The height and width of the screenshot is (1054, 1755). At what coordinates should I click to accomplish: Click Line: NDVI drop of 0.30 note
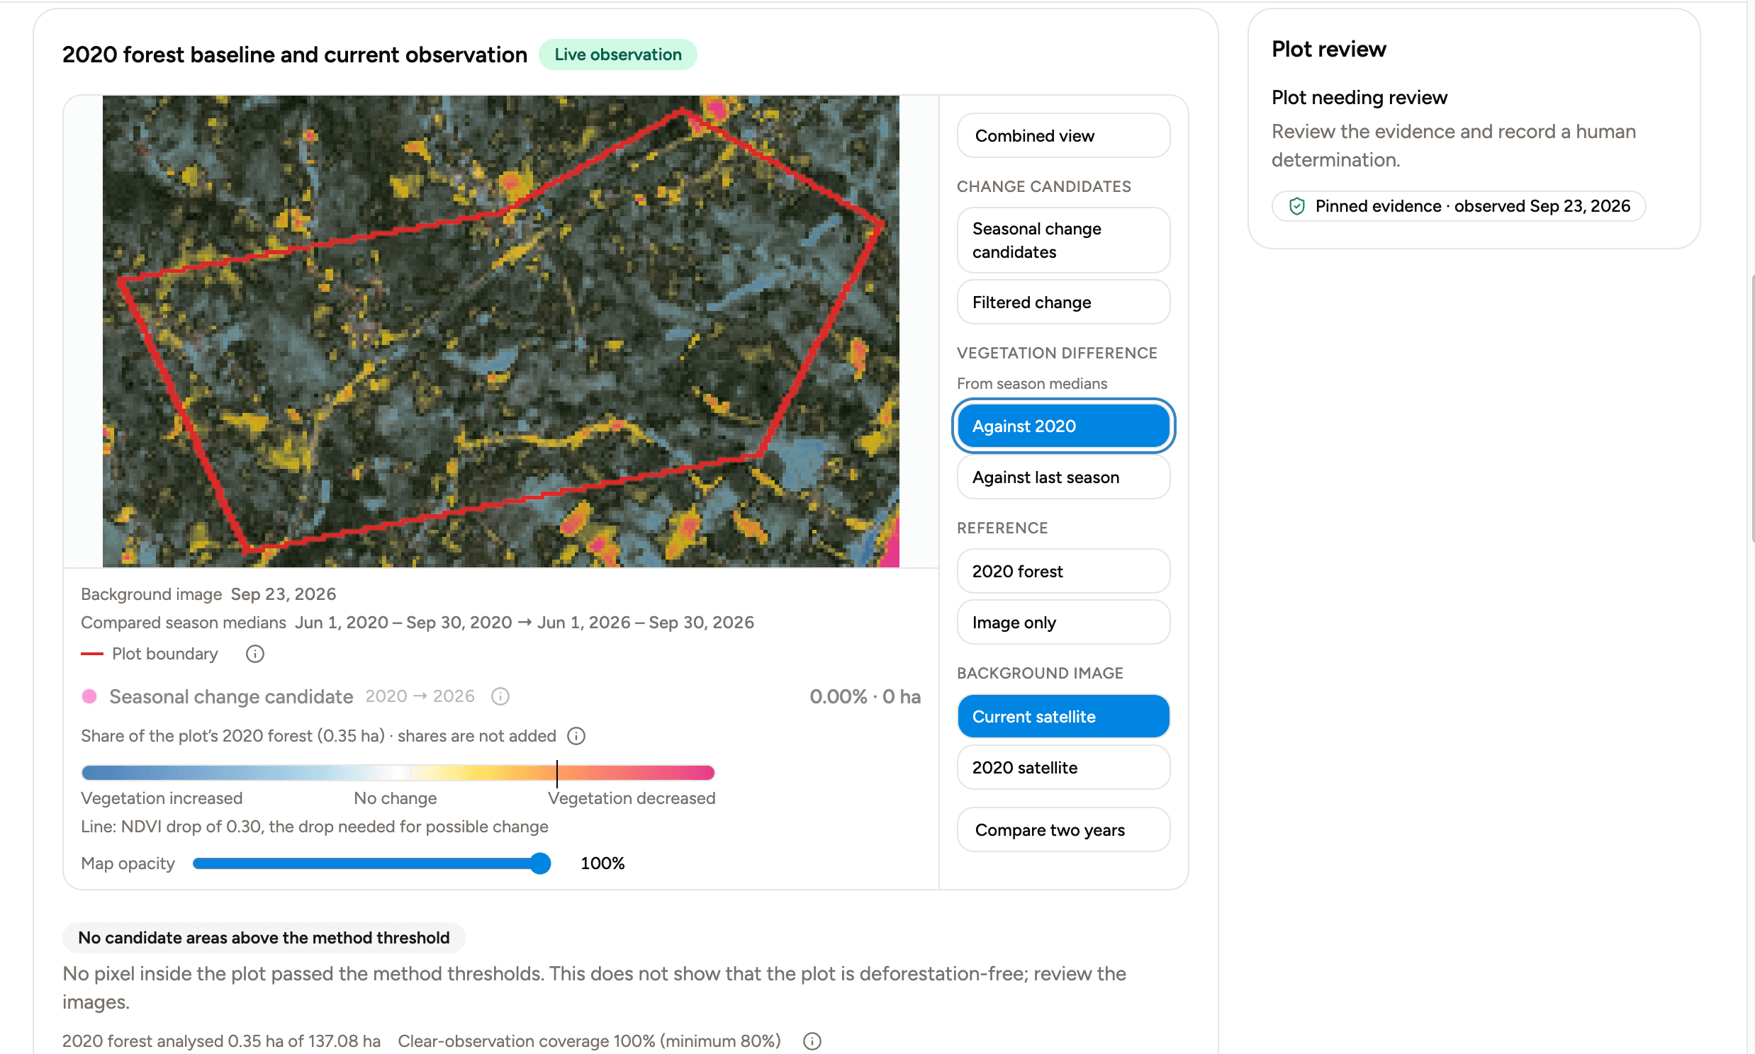[314, 827]
